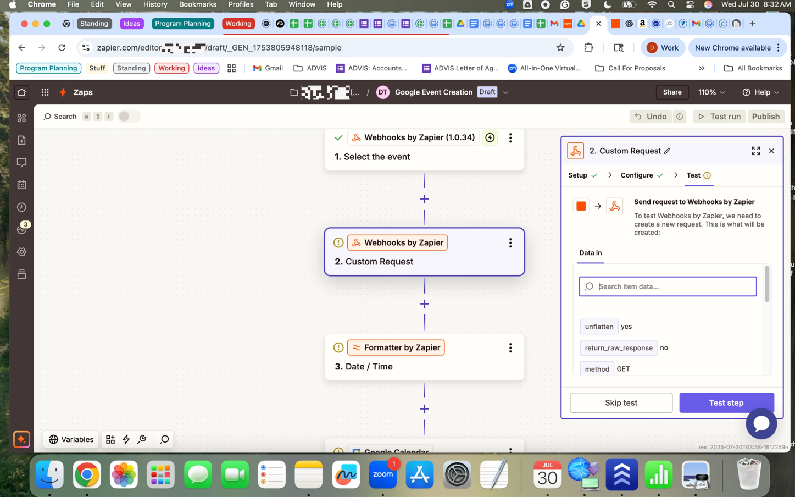795x497 pixels.
Task: Click the Search button in editor toolbar
Action: click(x=60, y=117)
